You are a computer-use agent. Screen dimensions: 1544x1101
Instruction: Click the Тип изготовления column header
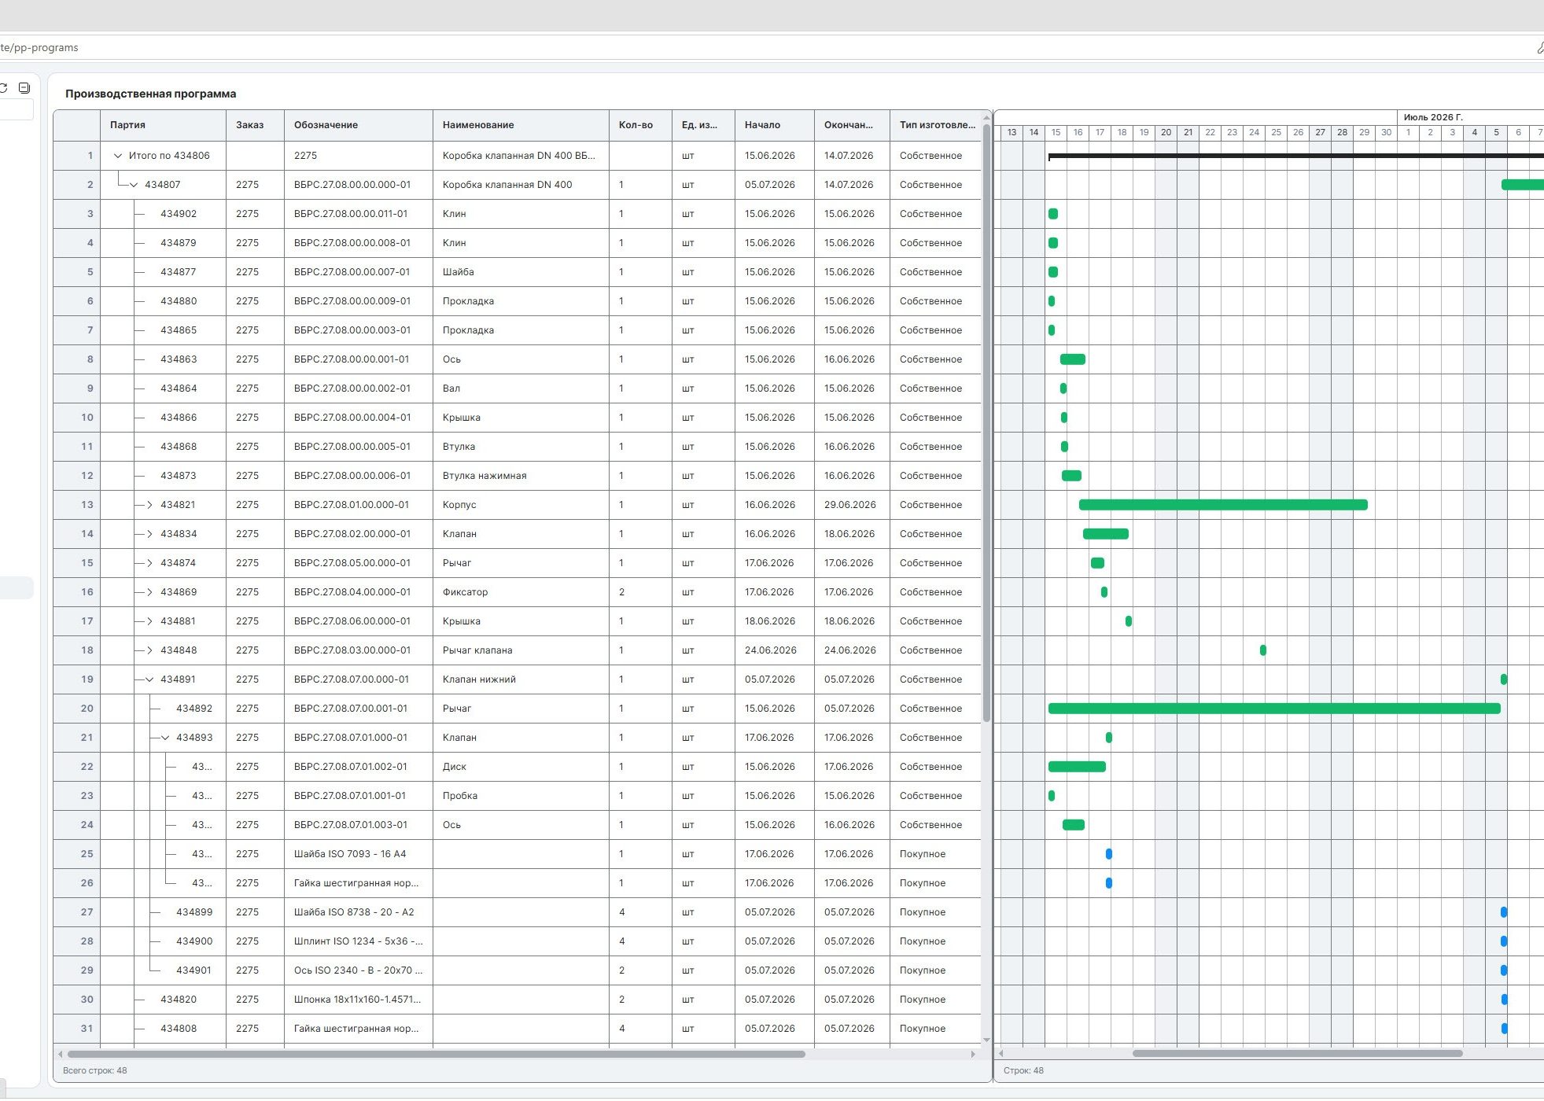[936, 125]
